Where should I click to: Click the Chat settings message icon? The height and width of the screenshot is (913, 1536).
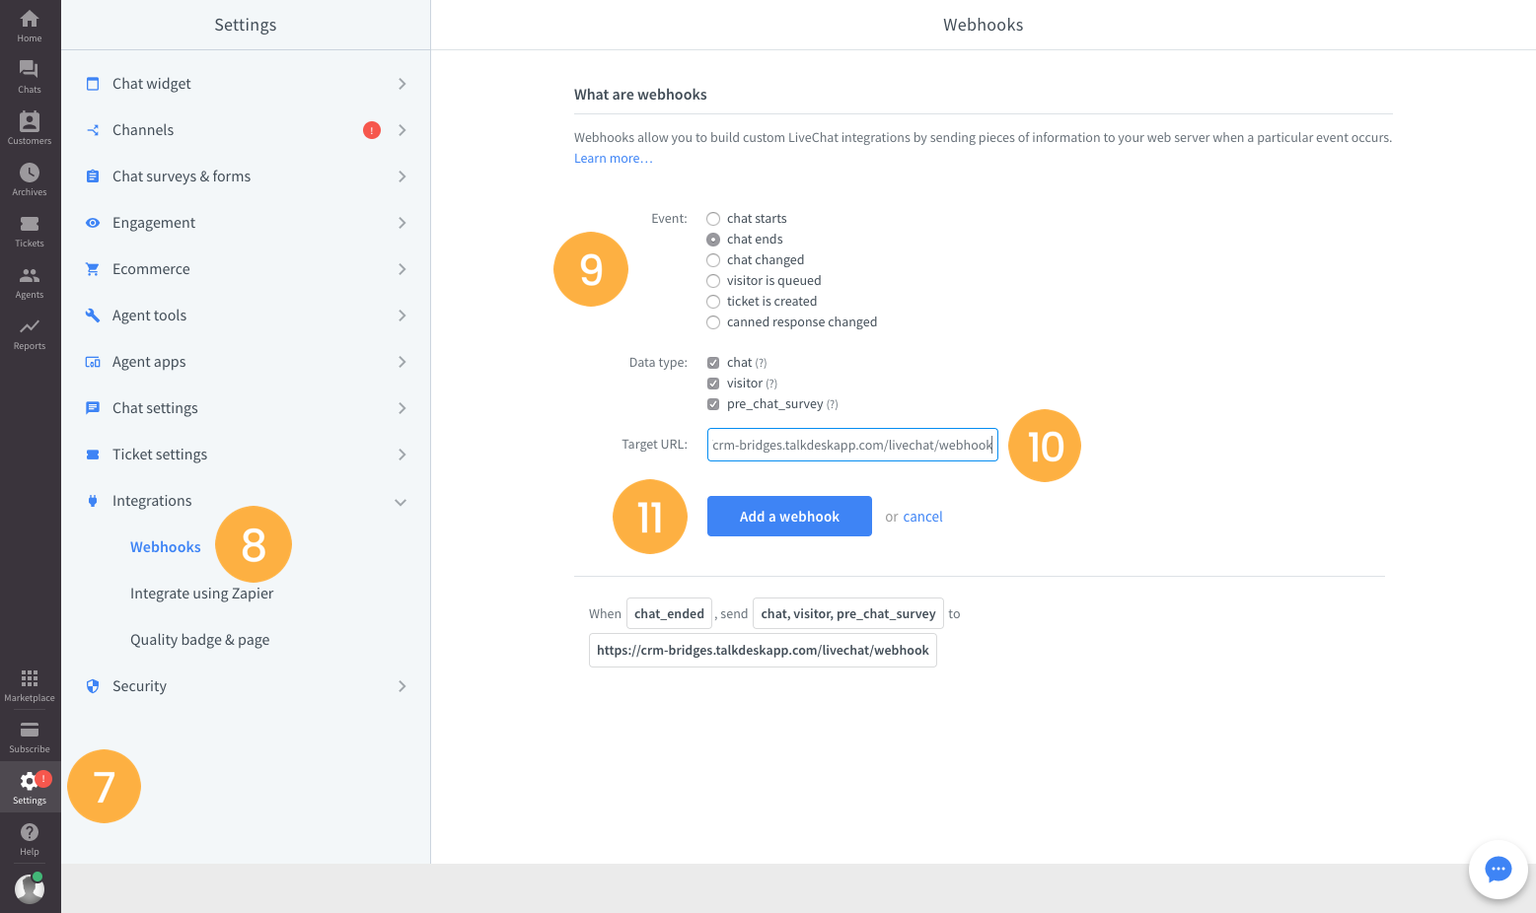click(93, 408)
